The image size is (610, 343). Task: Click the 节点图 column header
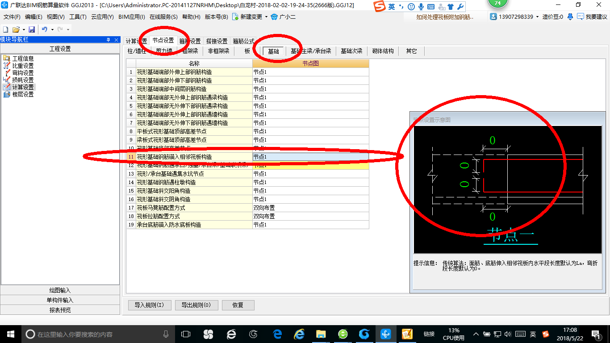tap(310, 63)
